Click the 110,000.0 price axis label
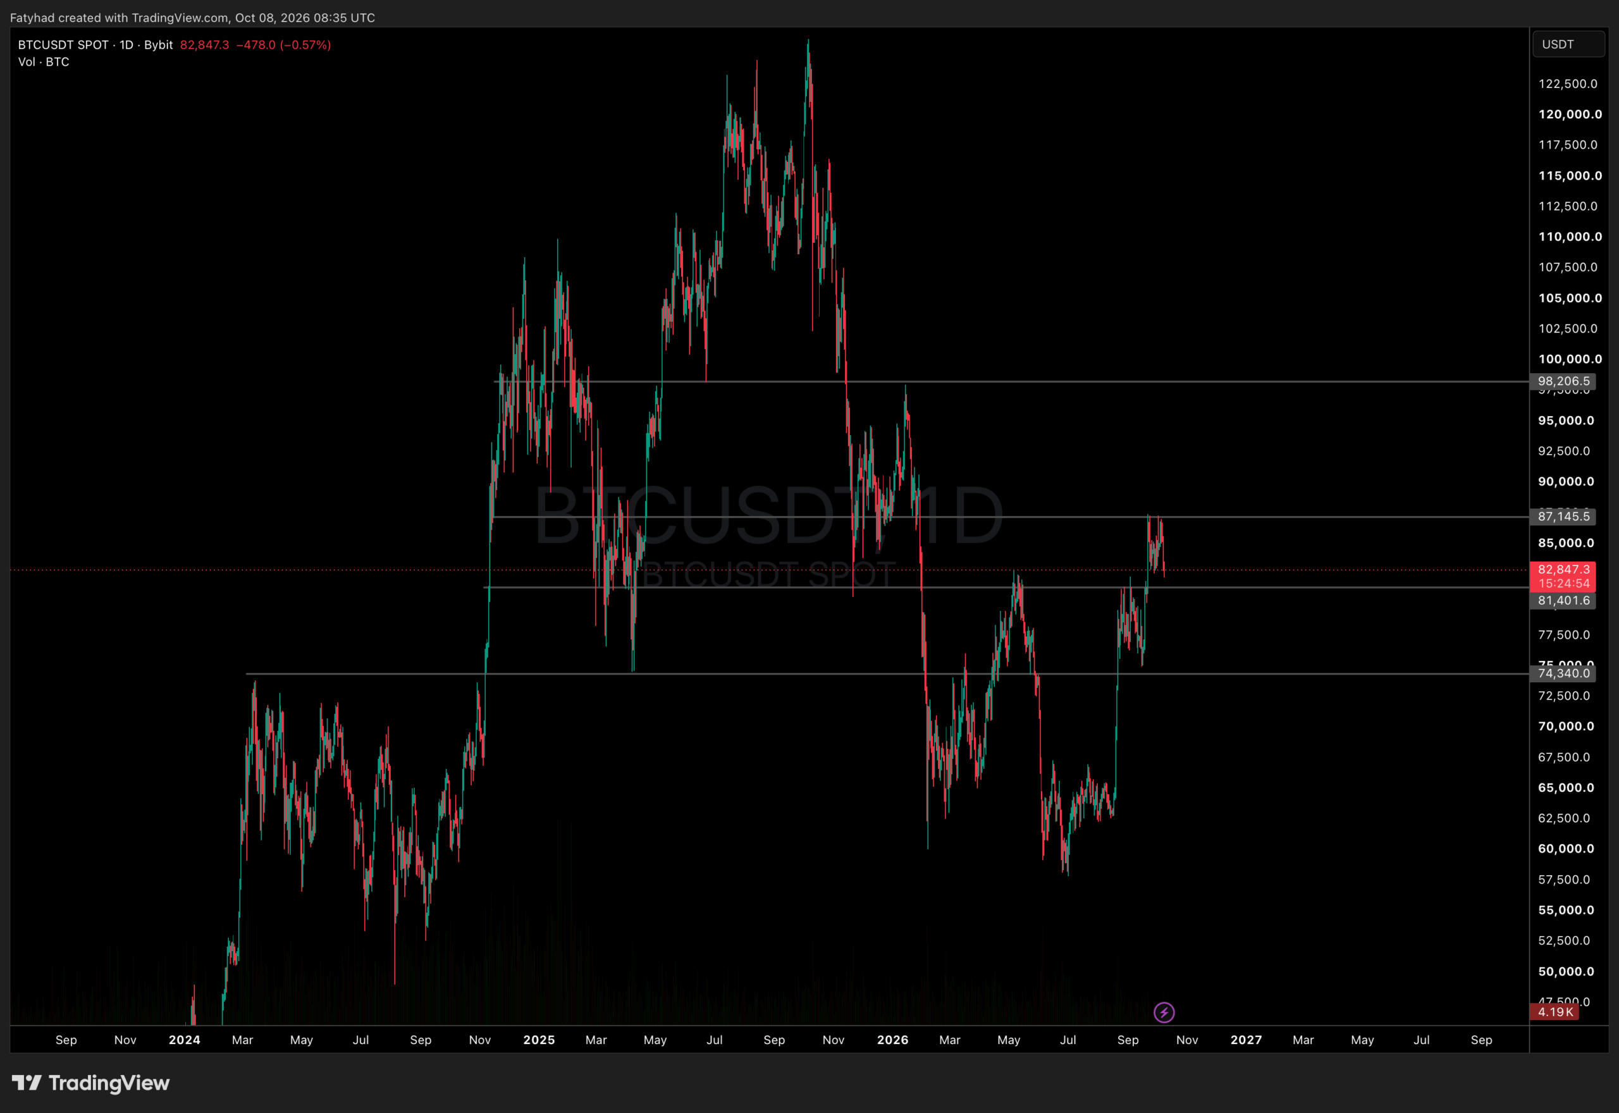Screen dimensions: 1619x1113 click(x=1570, y=237)
